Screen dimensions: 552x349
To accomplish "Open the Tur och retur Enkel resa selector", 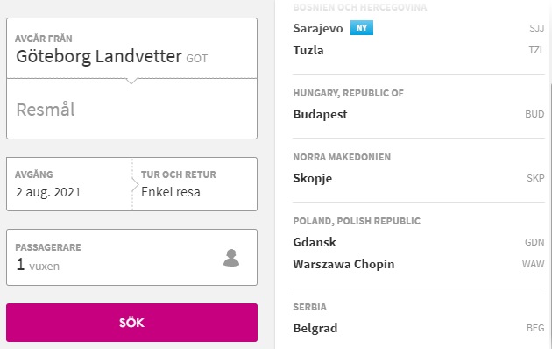I will click(195, 184).
